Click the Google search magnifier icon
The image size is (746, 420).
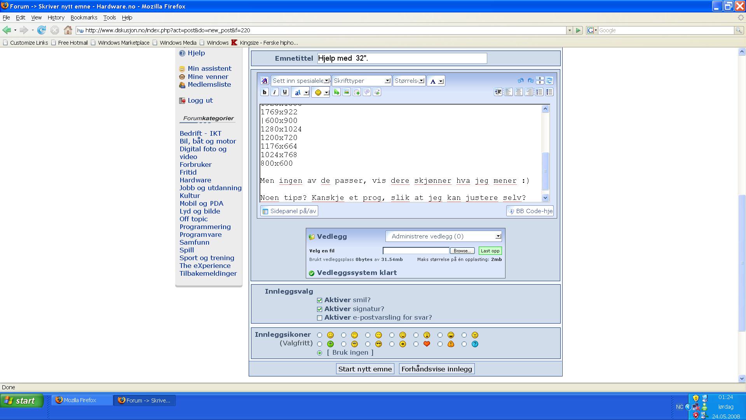(739, 30)
